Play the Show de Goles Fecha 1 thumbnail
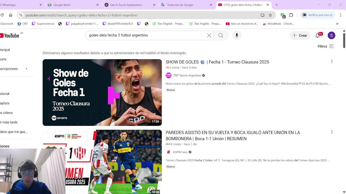Screen dimensions: 346x194 coord(102,92)
